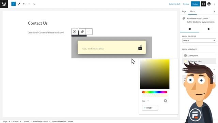
Task: Open the Page tab in sidebar
Action: [x=184, y=11]
